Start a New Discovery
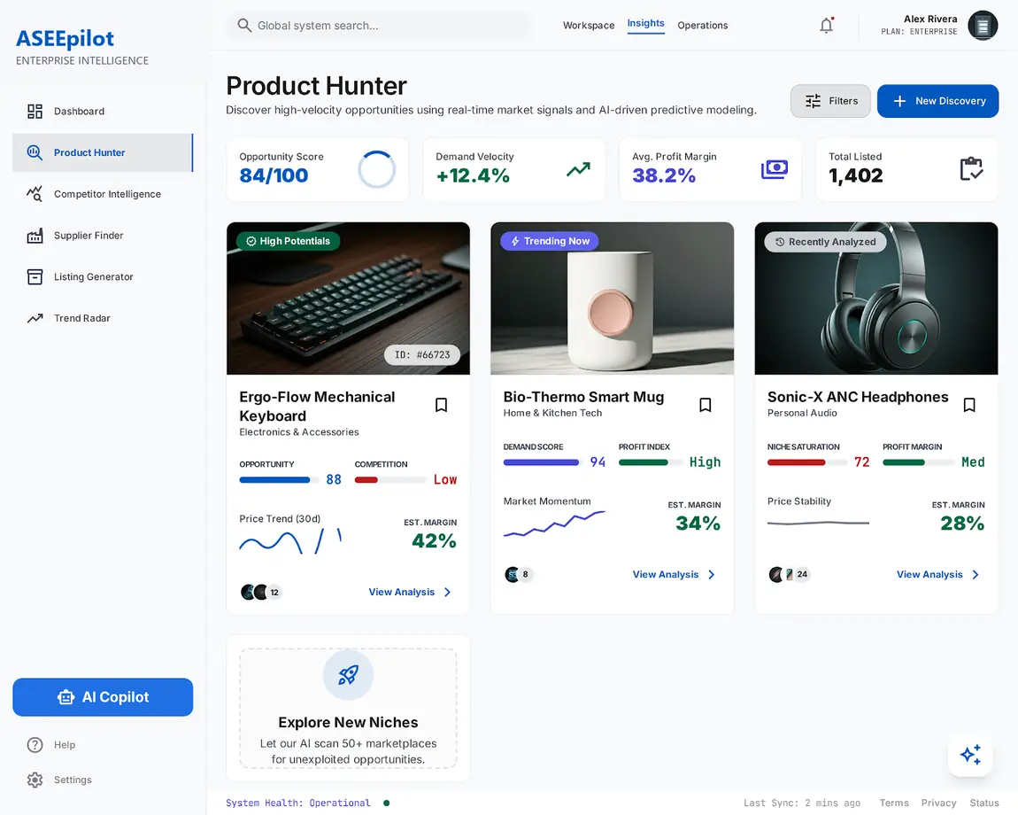 point(937,101)
